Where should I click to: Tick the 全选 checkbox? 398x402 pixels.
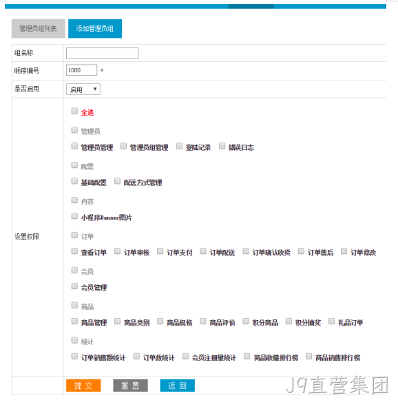[74, 111]
